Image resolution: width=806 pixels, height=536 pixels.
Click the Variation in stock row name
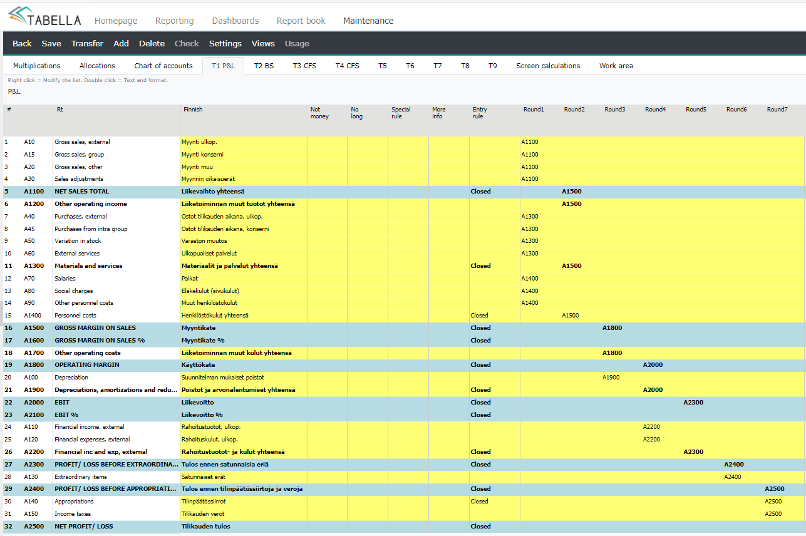point(78,241)
